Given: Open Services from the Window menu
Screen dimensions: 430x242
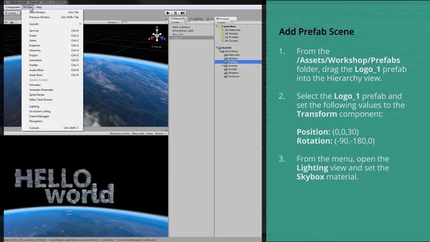Looking at the screenshot, I should pyautogui.click(x=52, y=31).
